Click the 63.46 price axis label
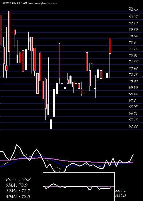 click(133, 120)
